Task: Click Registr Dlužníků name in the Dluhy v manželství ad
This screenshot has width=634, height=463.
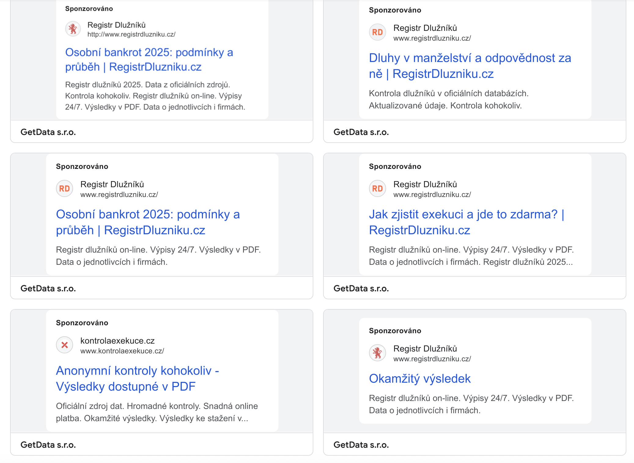Action: (x=425, y=28)
